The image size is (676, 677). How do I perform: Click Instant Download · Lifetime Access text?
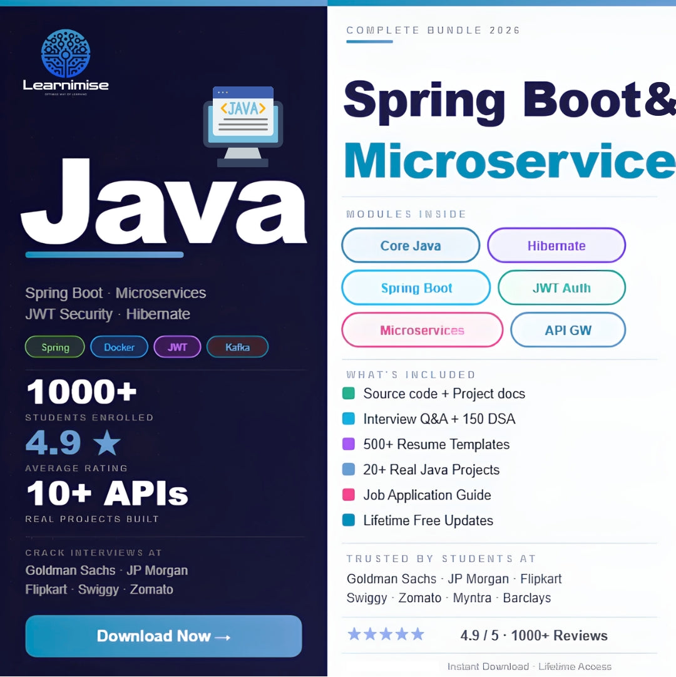(530, 666)
